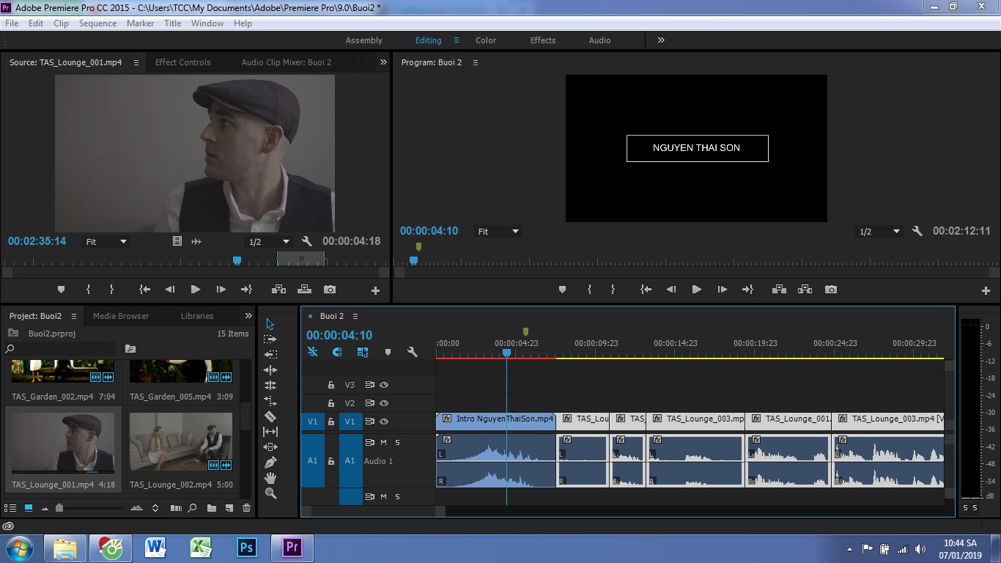Viewport: 1001px width, 563px height.
Task: Open the Sequence menu
Action: click(97, 23)
